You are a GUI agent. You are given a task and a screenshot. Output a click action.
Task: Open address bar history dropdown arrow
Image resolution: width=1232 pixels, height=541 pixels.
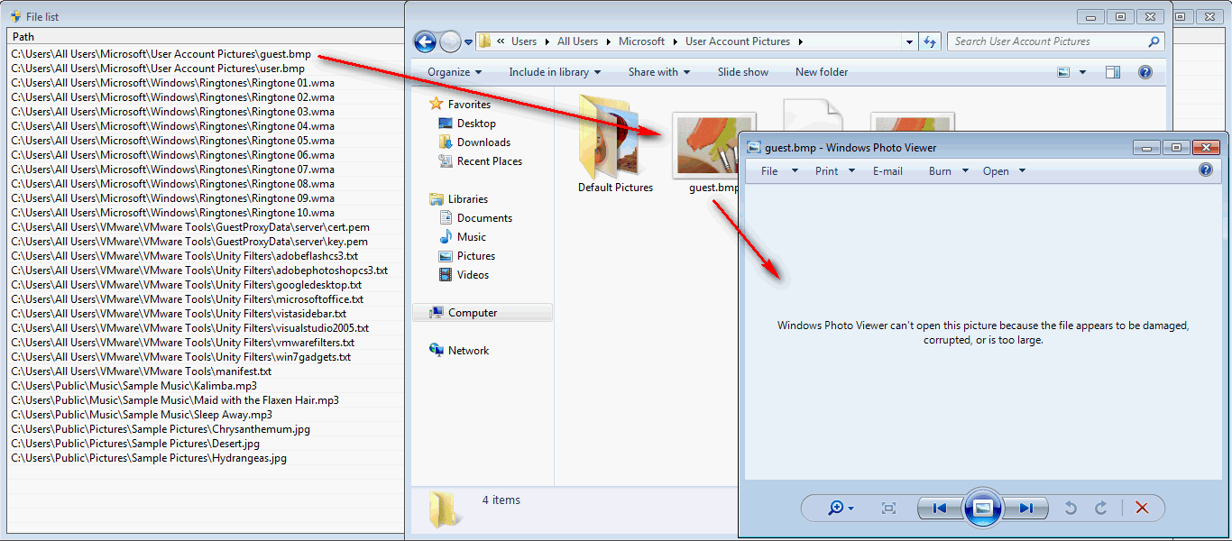tap(909, 41)
